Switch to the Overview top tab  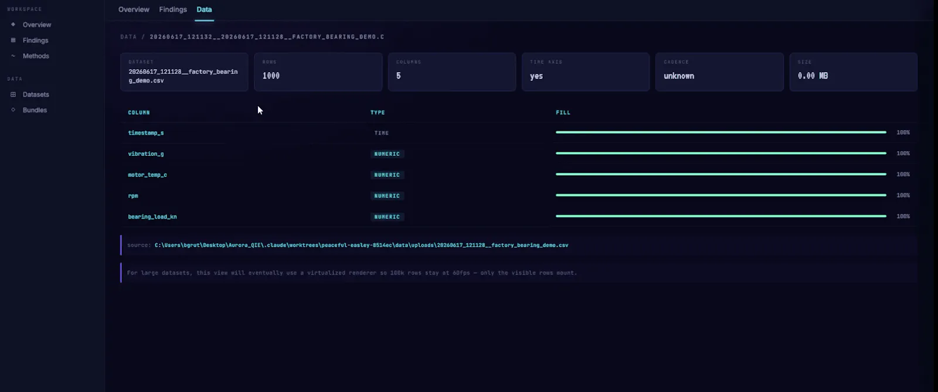tap(134, 9)
